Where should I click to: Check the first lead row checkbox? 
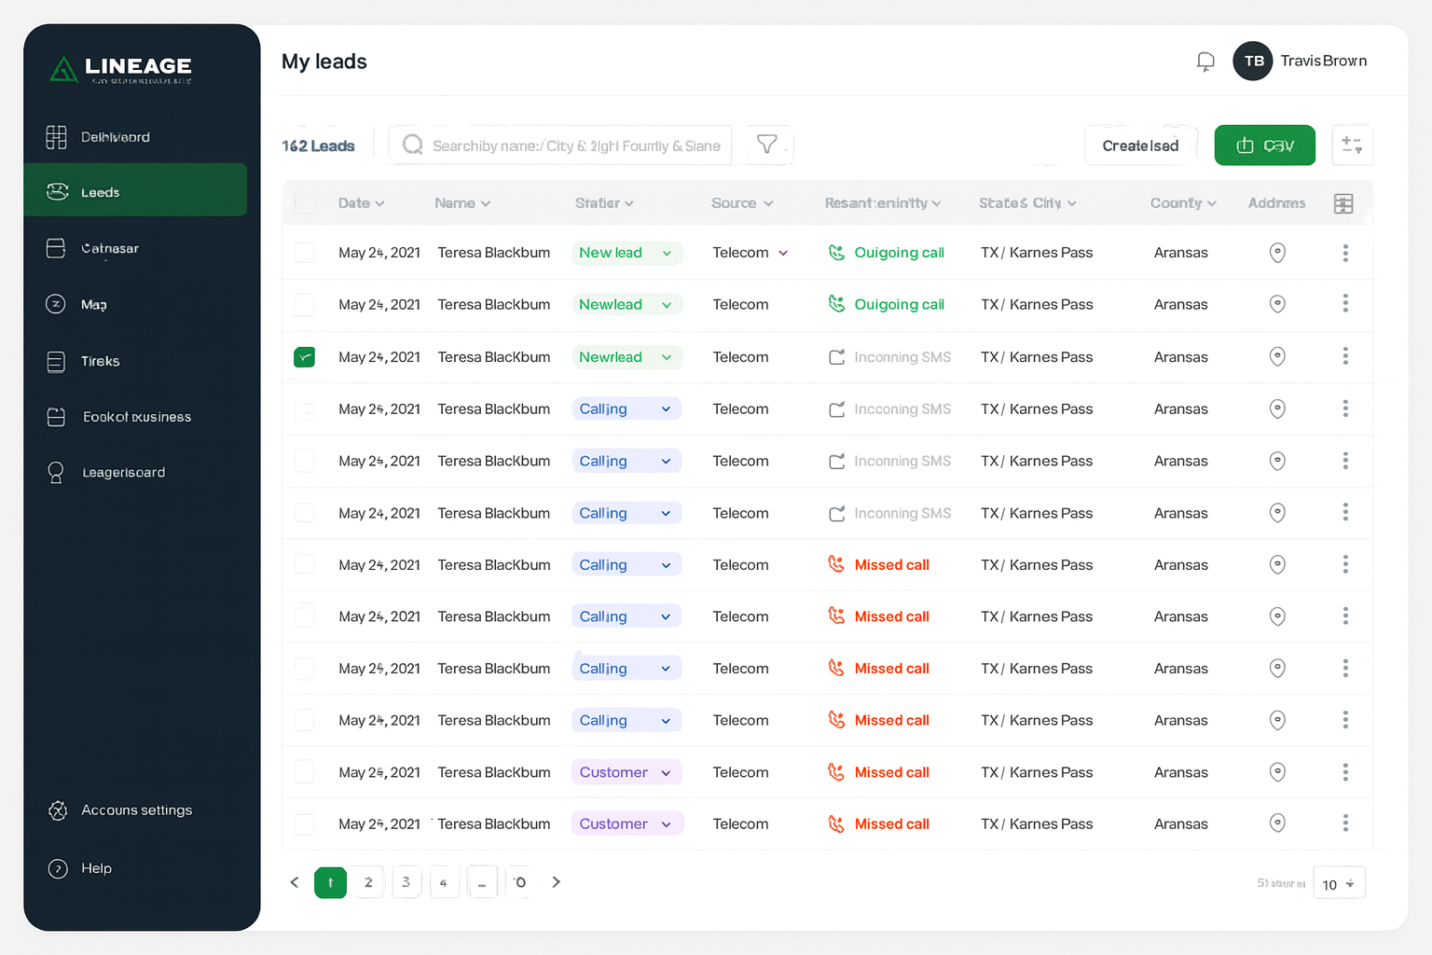(304, 252)
